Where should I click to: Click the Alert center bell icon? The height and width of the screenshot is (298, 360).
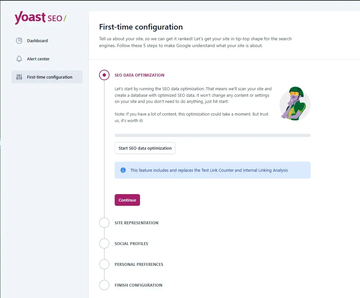[x=19, y=59]
